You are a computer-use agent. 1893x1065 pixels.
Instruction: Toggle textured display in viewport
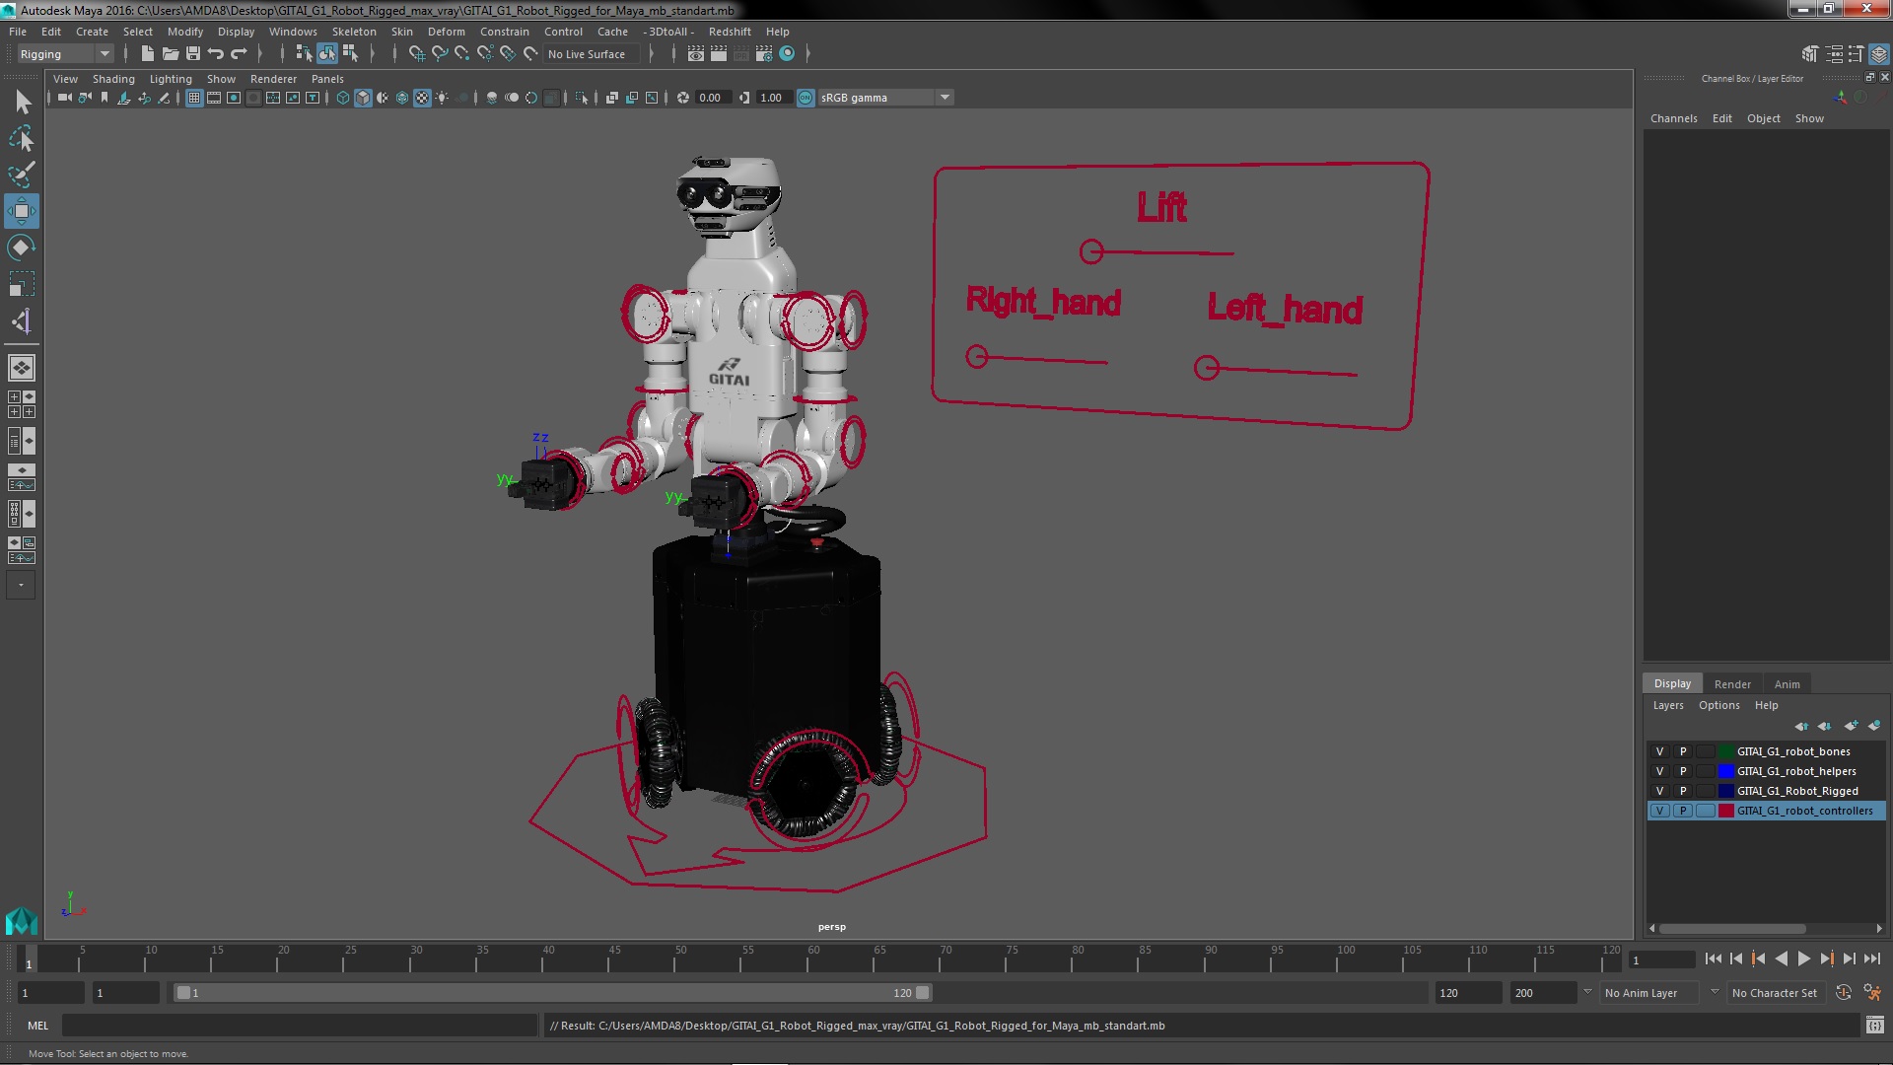pos(422,98)
